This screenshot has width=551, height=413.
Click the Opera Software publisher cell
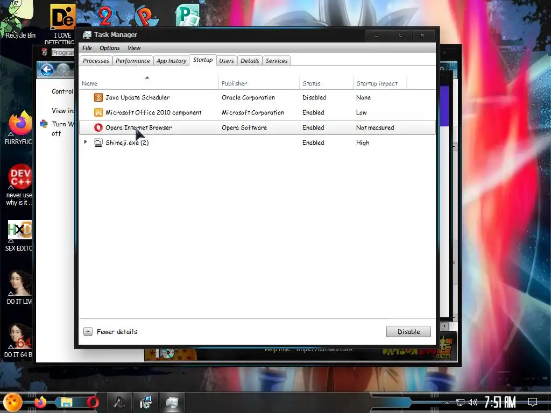pyautogui.click(x=244, y=127)
